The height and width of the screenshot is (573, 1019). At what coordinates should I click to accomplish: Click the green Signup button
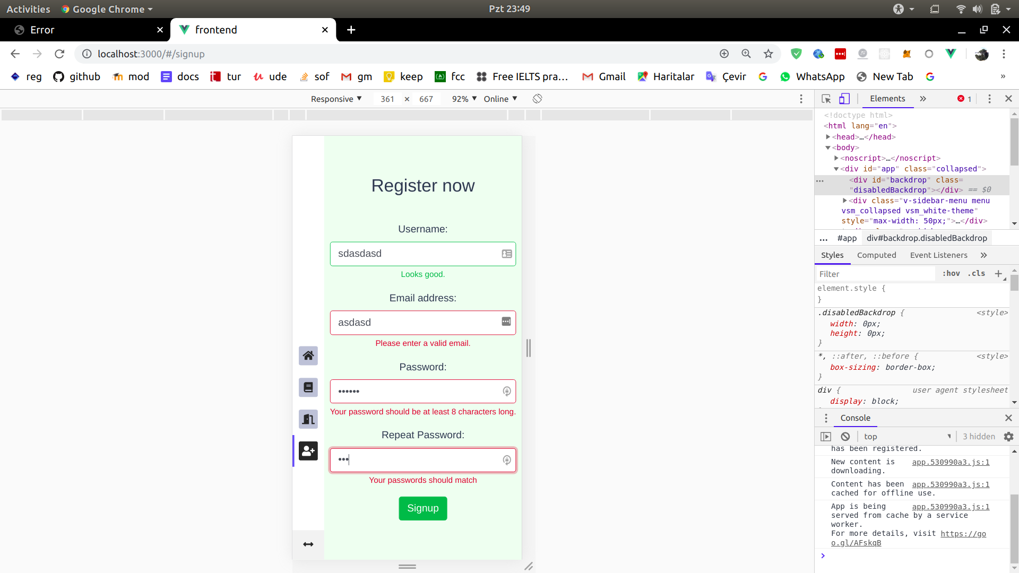[x=422, y=508]
